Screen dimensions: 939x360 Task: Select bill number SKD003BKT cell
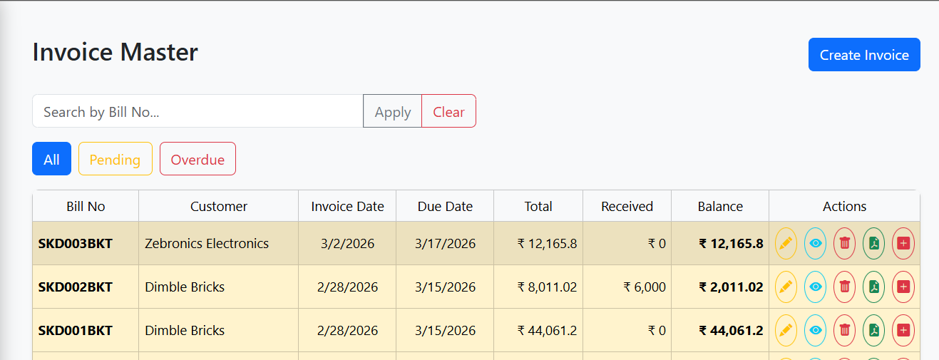click(86, 243)
